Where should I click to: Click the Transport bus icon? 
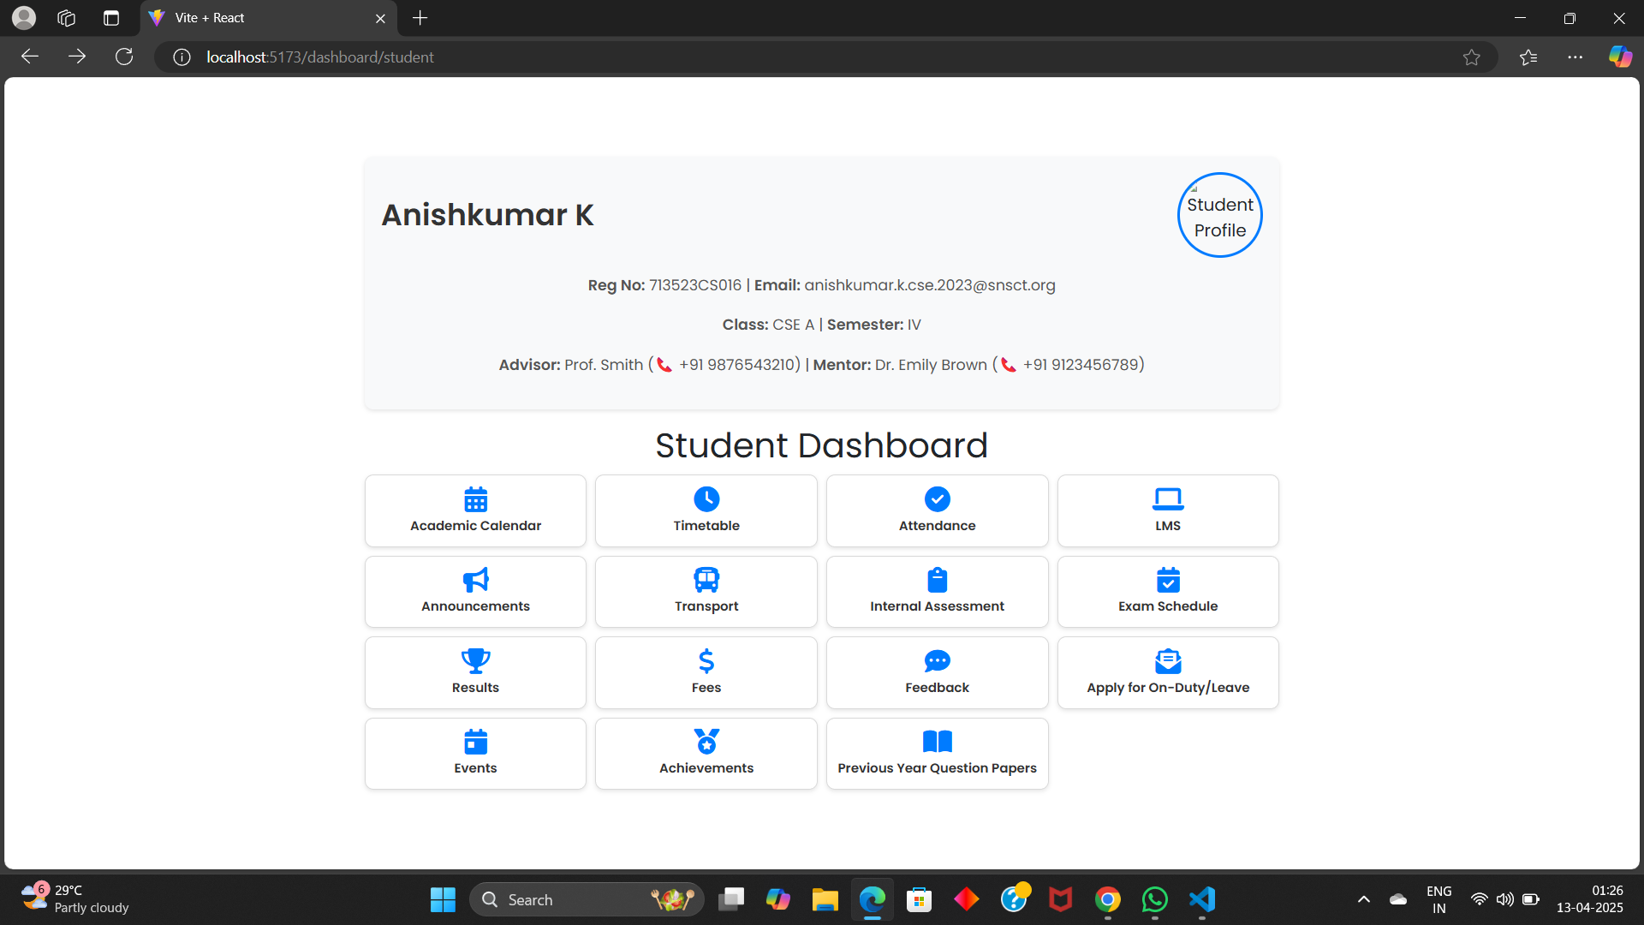706,580
